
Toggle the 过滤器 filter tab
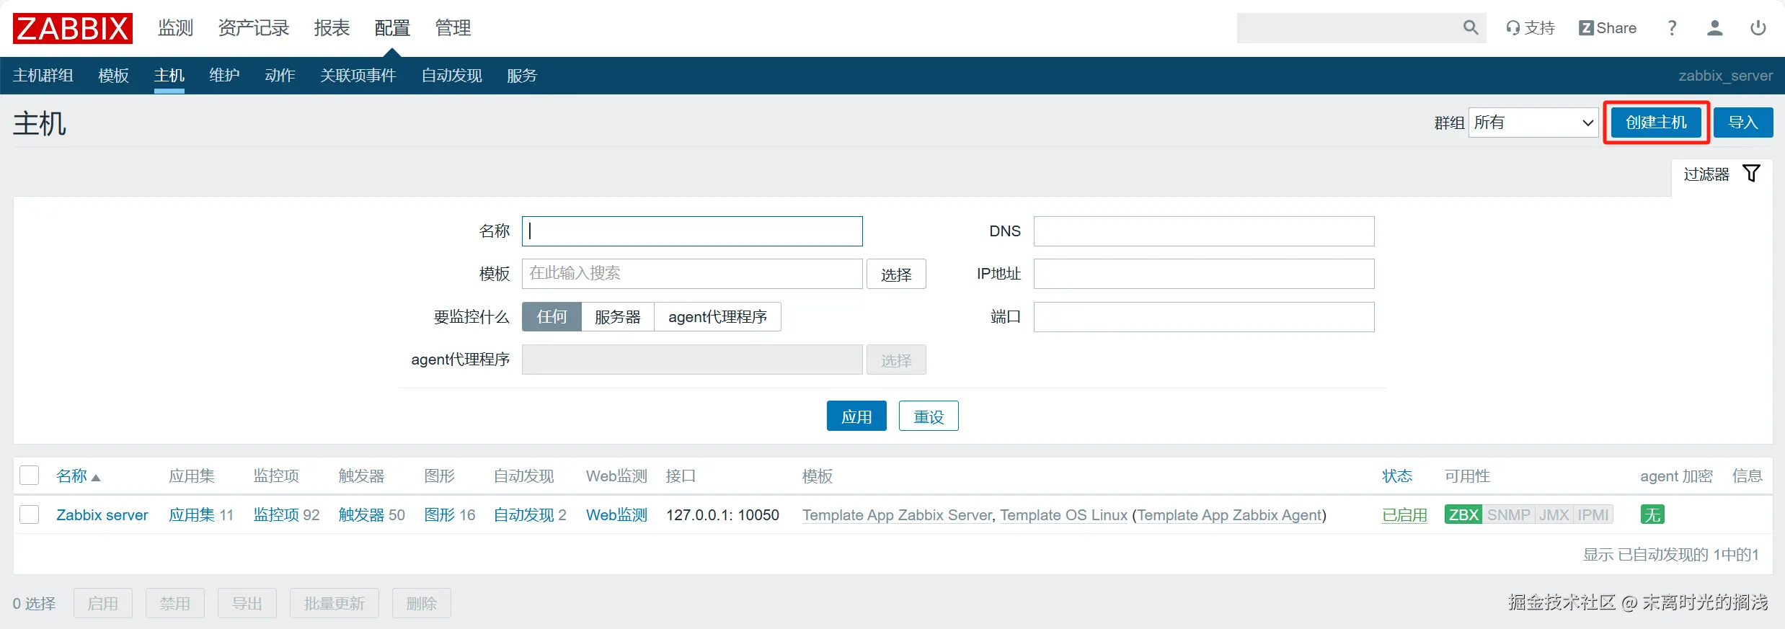click(1722, 174)
